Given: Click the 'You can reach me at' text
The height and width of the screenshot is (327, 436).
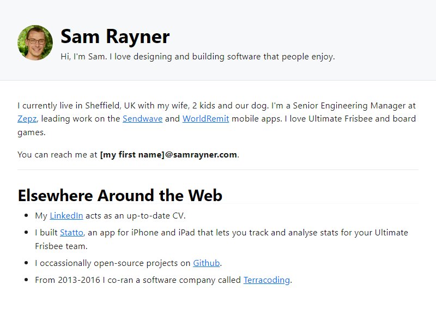Looking at the screenshot, I should click(x=57, y=155).
